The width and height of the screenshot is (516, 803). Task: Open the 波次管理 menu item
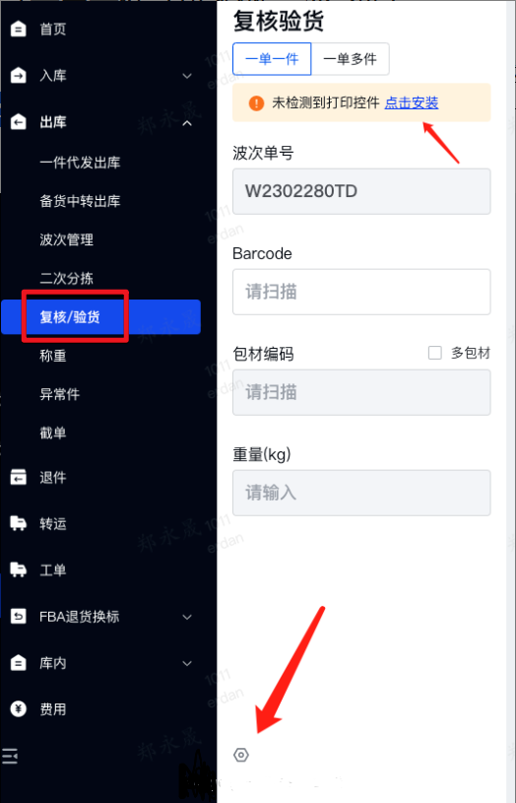[67, 239]
